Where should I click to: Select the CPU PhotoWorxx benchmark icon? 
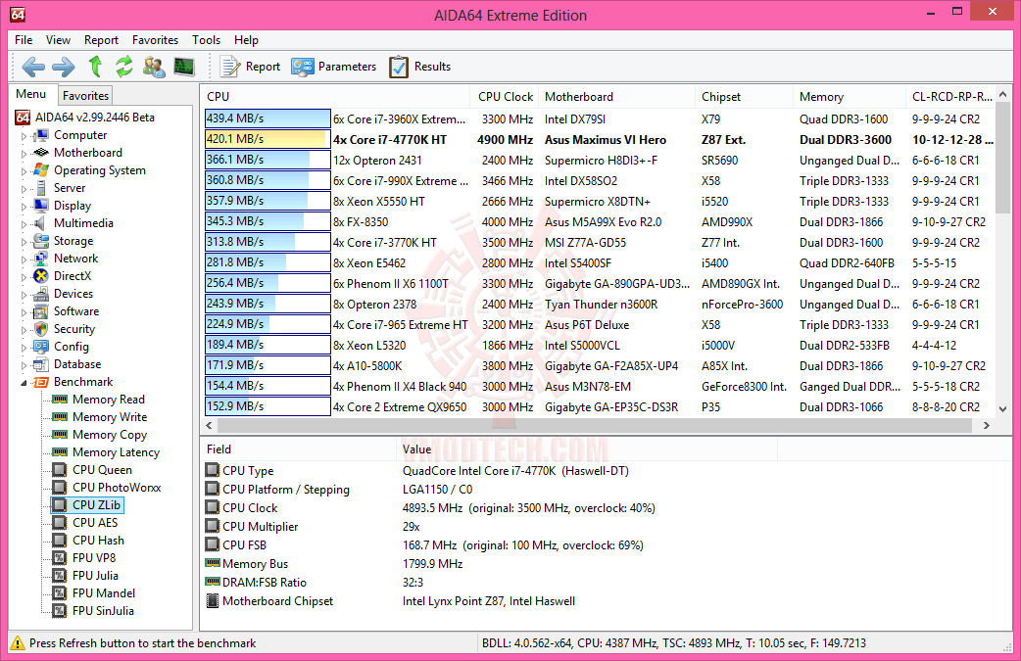pyautogui.click(x=60, y=487)
